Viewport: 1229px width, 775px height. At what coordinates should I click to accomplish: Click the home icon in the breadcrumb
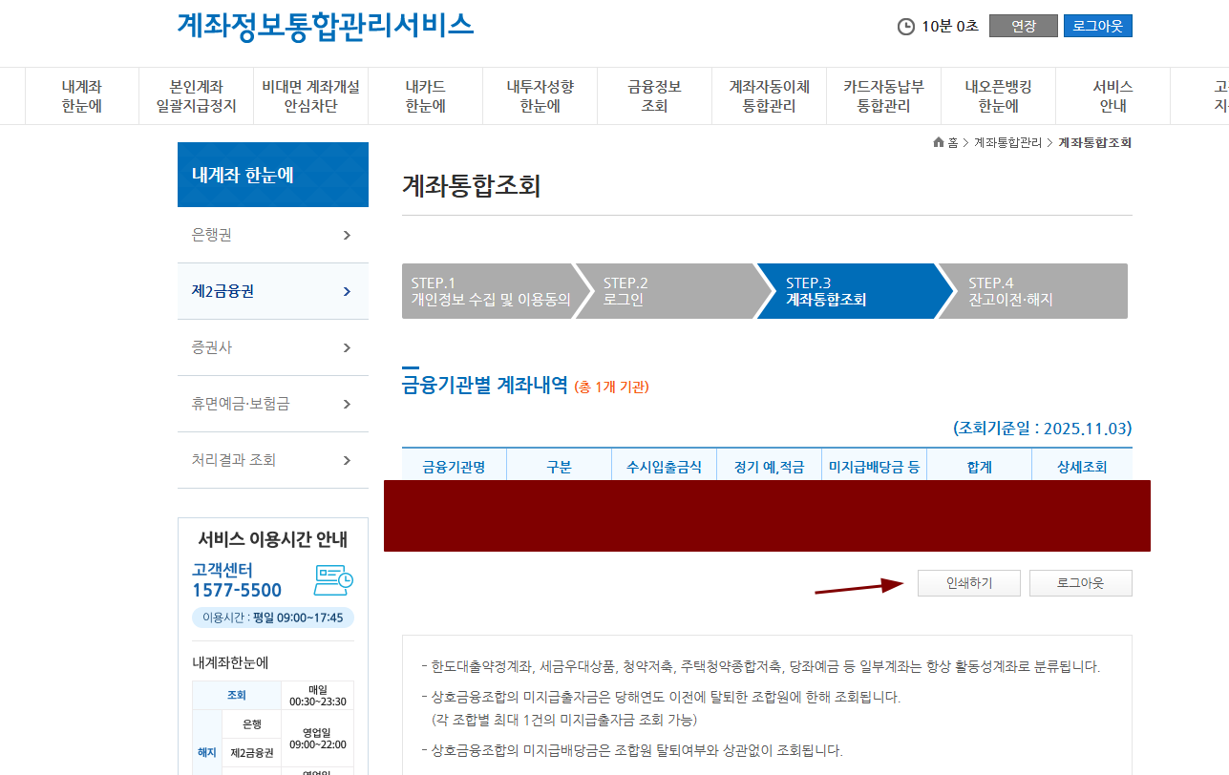coord(937,143)
